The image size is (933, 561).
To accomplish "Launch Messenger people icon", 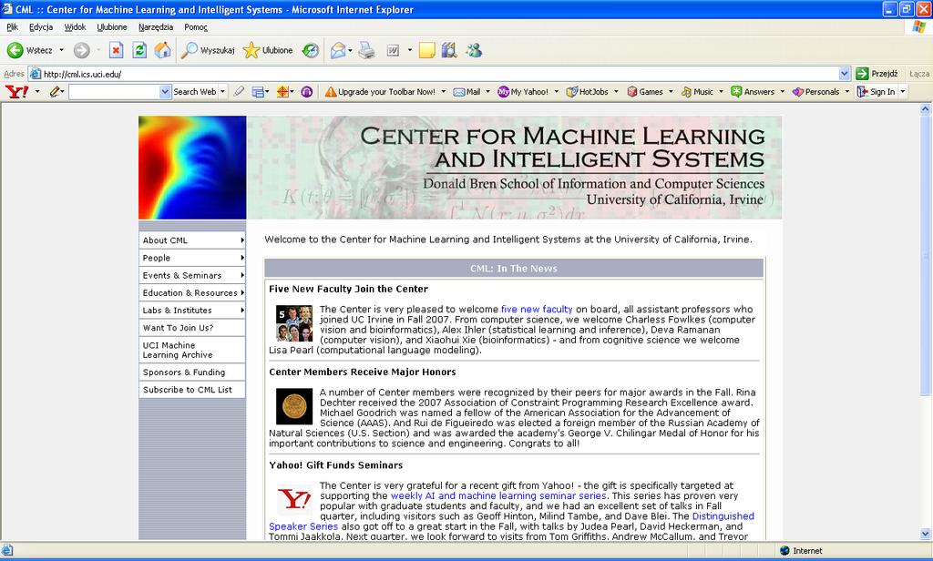I will (x=474, y=51).
